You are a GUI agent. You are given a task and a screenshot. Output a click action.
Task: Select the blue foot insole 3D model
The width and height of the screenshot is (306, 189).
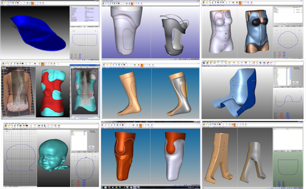pos(38,33)
